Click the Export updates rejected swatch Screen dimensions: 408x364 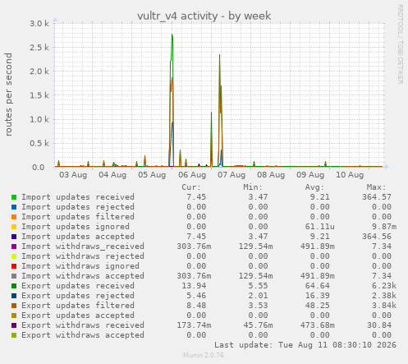tap(14, 296)
